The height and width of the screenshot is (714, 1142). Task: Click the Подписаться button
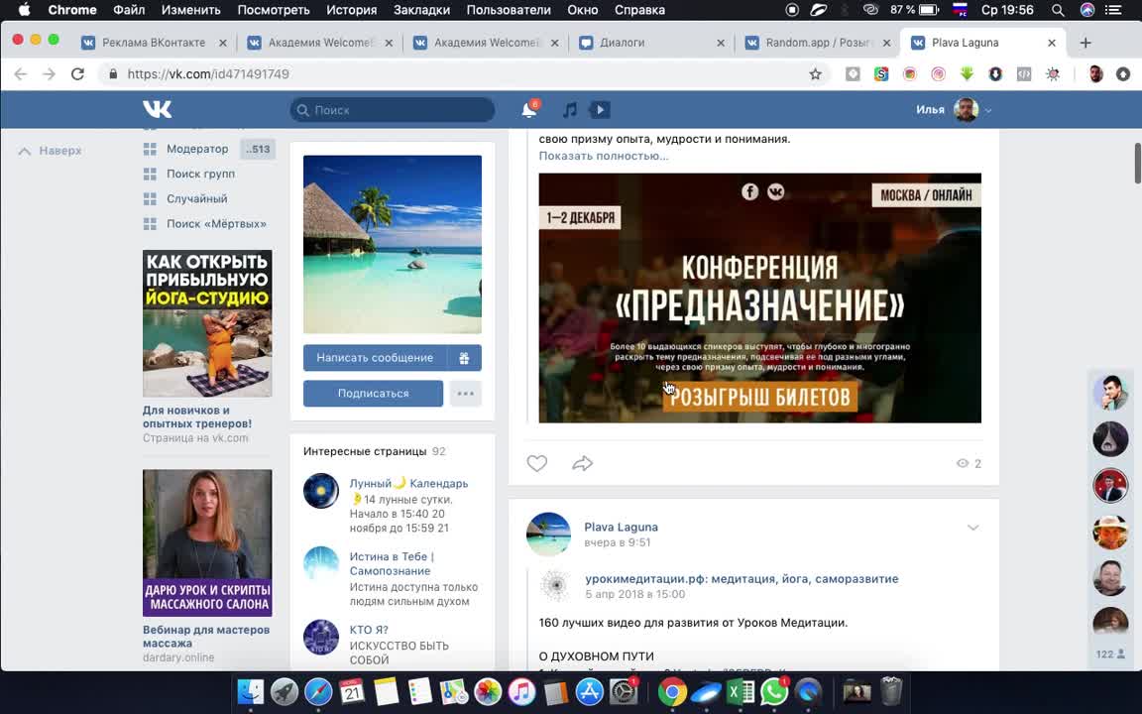coord(373,393)
